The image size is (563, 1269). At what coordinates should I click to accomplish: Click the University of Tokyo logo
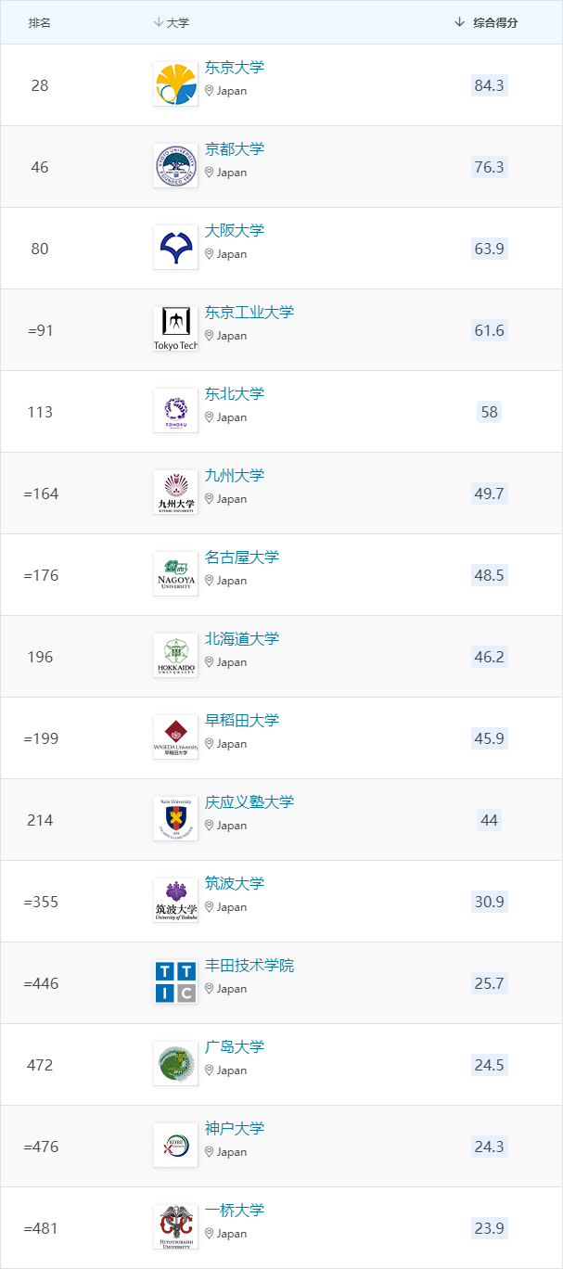[175, 84]
